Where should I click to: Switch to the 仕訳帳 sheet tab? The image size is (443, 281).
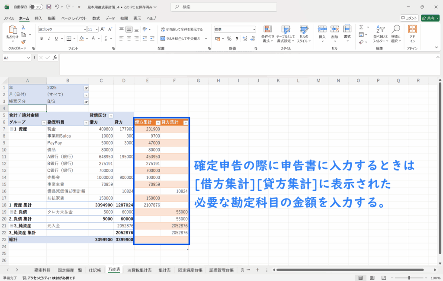95,270
